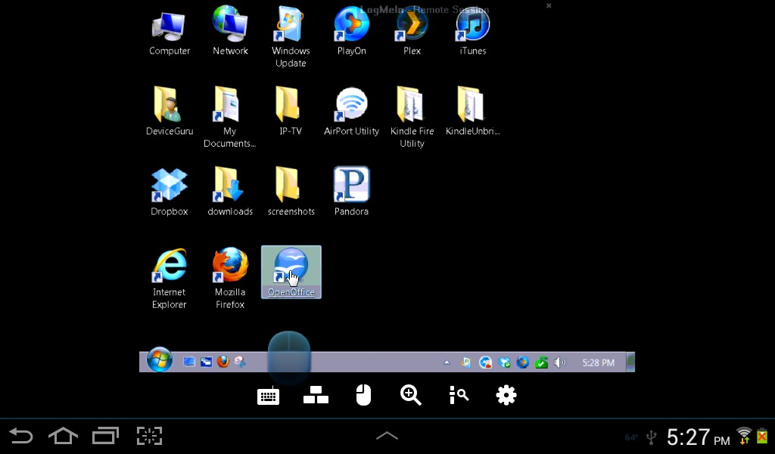Click the LogMeIn mouse mode icon
This screenshot has height=454, width=775.
click(363, 395)
